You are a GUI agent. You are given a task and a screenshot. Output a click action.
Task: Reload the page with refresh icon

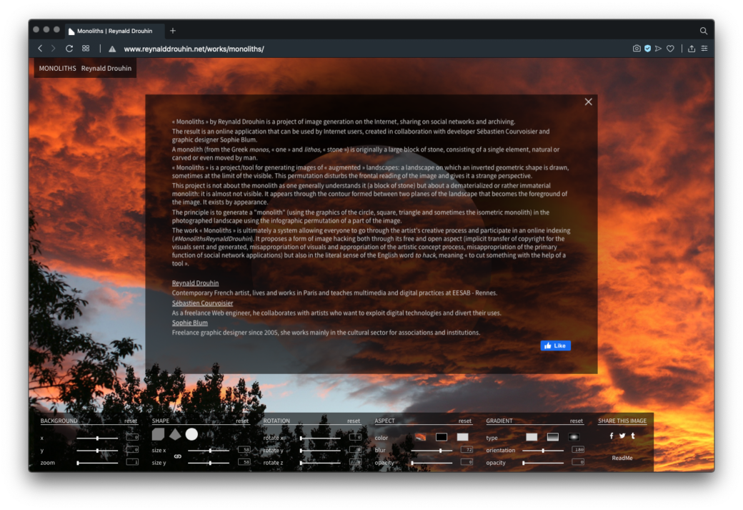point(69,49)
